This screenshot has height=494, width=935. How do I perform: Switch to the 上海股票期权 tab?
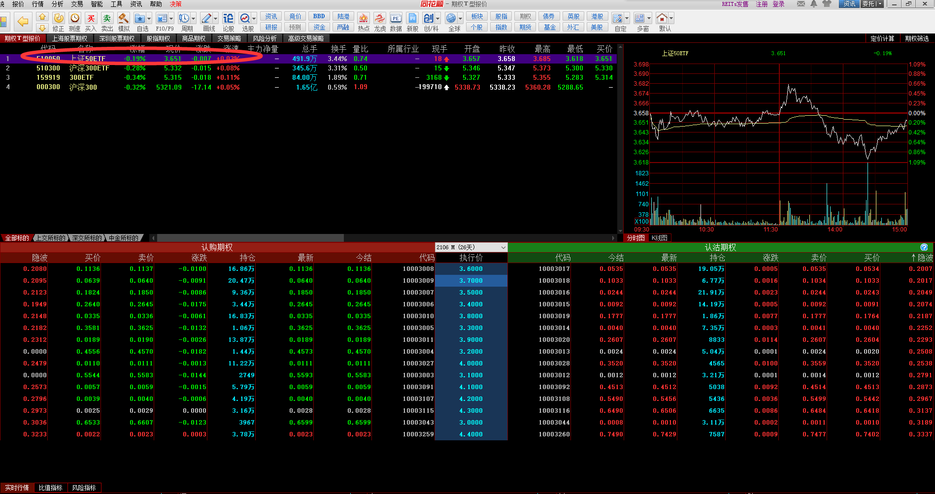pos(69,38)
